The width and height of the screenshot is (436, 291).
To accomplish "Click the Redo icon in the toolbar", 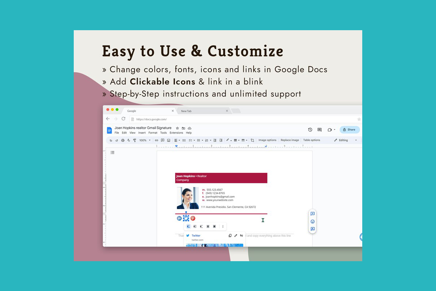I will (117, 140).
